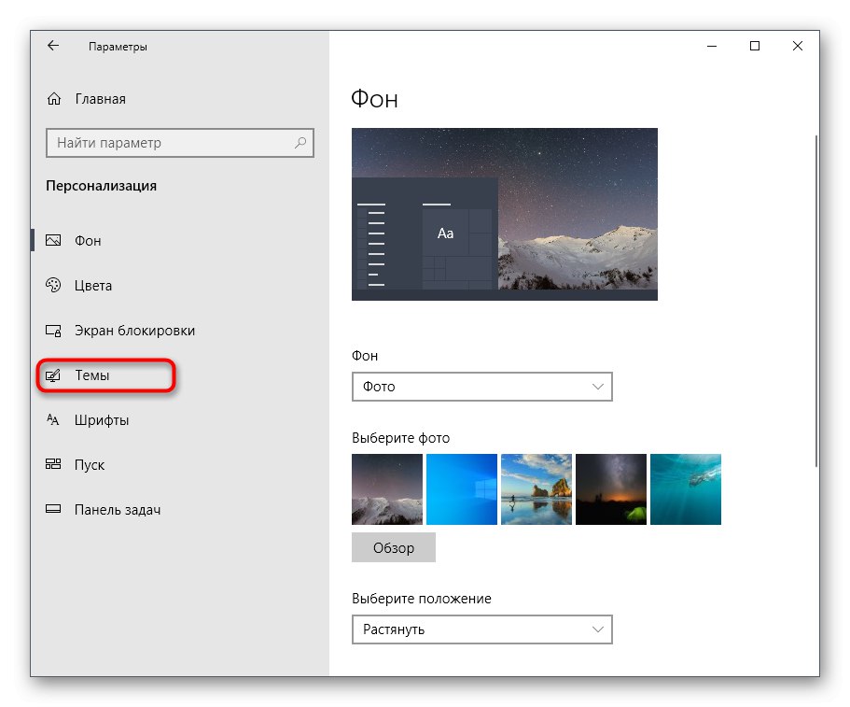Screen dimensions: 850x707
Task: Select the Темы brush icon
Action: 53,375
